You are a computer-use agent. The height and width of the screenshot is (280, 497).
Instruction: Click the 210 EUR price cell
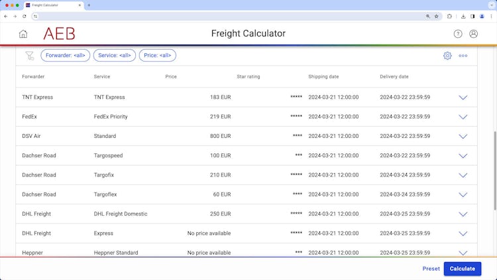[x=220, y=175]
